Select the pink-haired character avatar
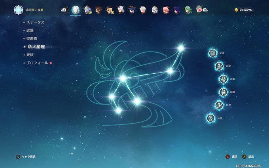 tap(166, 10)
